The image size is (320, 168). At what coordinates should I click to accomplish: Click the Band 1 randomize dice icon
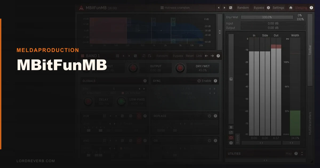pos(135,56)
